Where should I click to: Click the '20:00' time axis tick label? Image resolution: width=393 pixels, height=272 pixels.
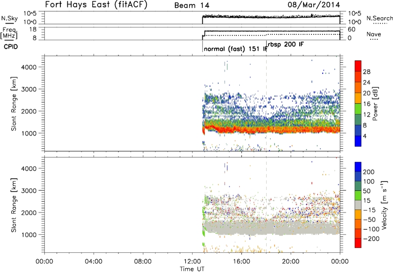pyautogui.click(x=290, y=262)
